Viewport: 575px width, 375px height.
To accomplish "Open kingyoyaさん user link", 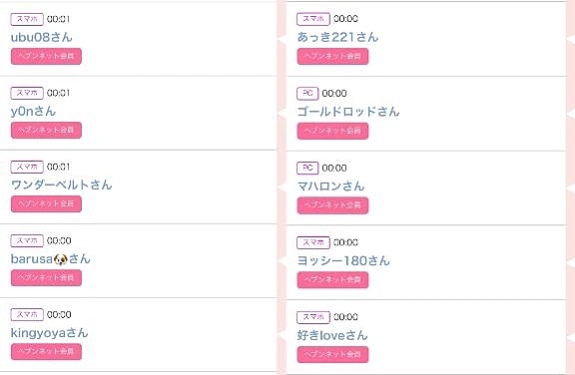I will click(x=50, y=332).
